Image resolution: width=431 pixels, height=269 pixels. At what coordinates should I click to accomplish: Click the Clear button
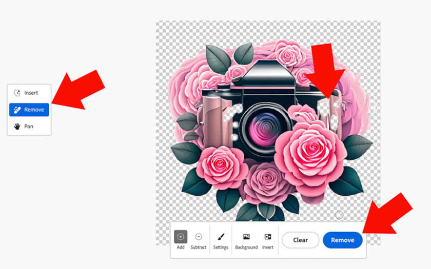pos(301,240)
